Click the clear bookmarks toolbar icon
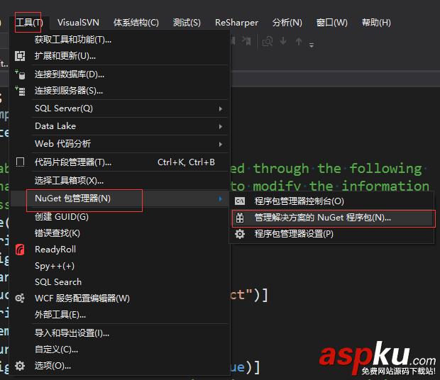This screenshot has width=440, height=380. (x=247, y=41)
